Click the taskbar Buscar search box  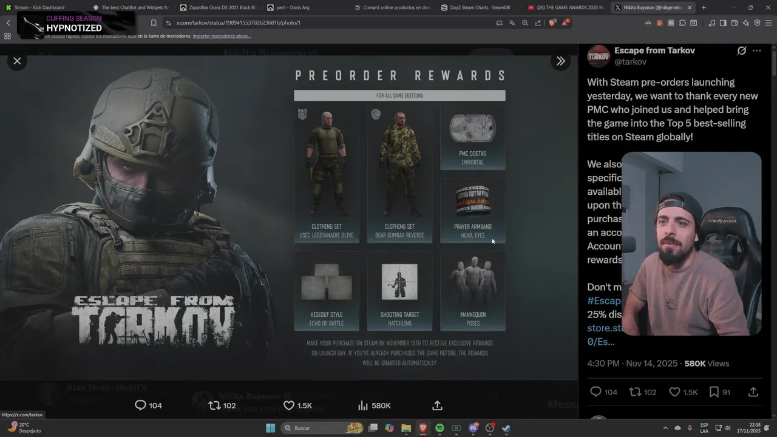tap(324, 428)
